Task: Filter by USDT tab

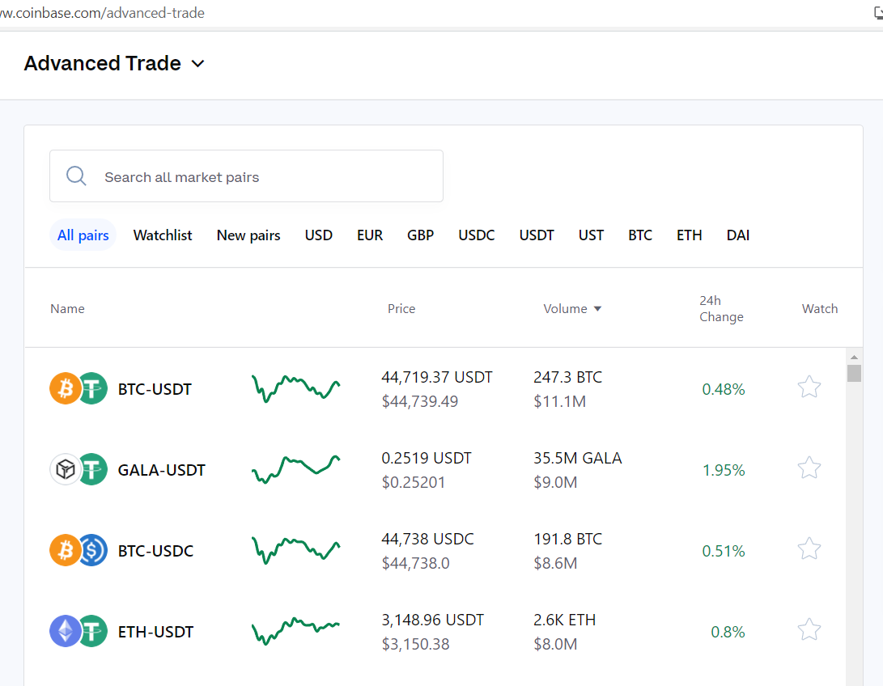Action: point(537,235)
